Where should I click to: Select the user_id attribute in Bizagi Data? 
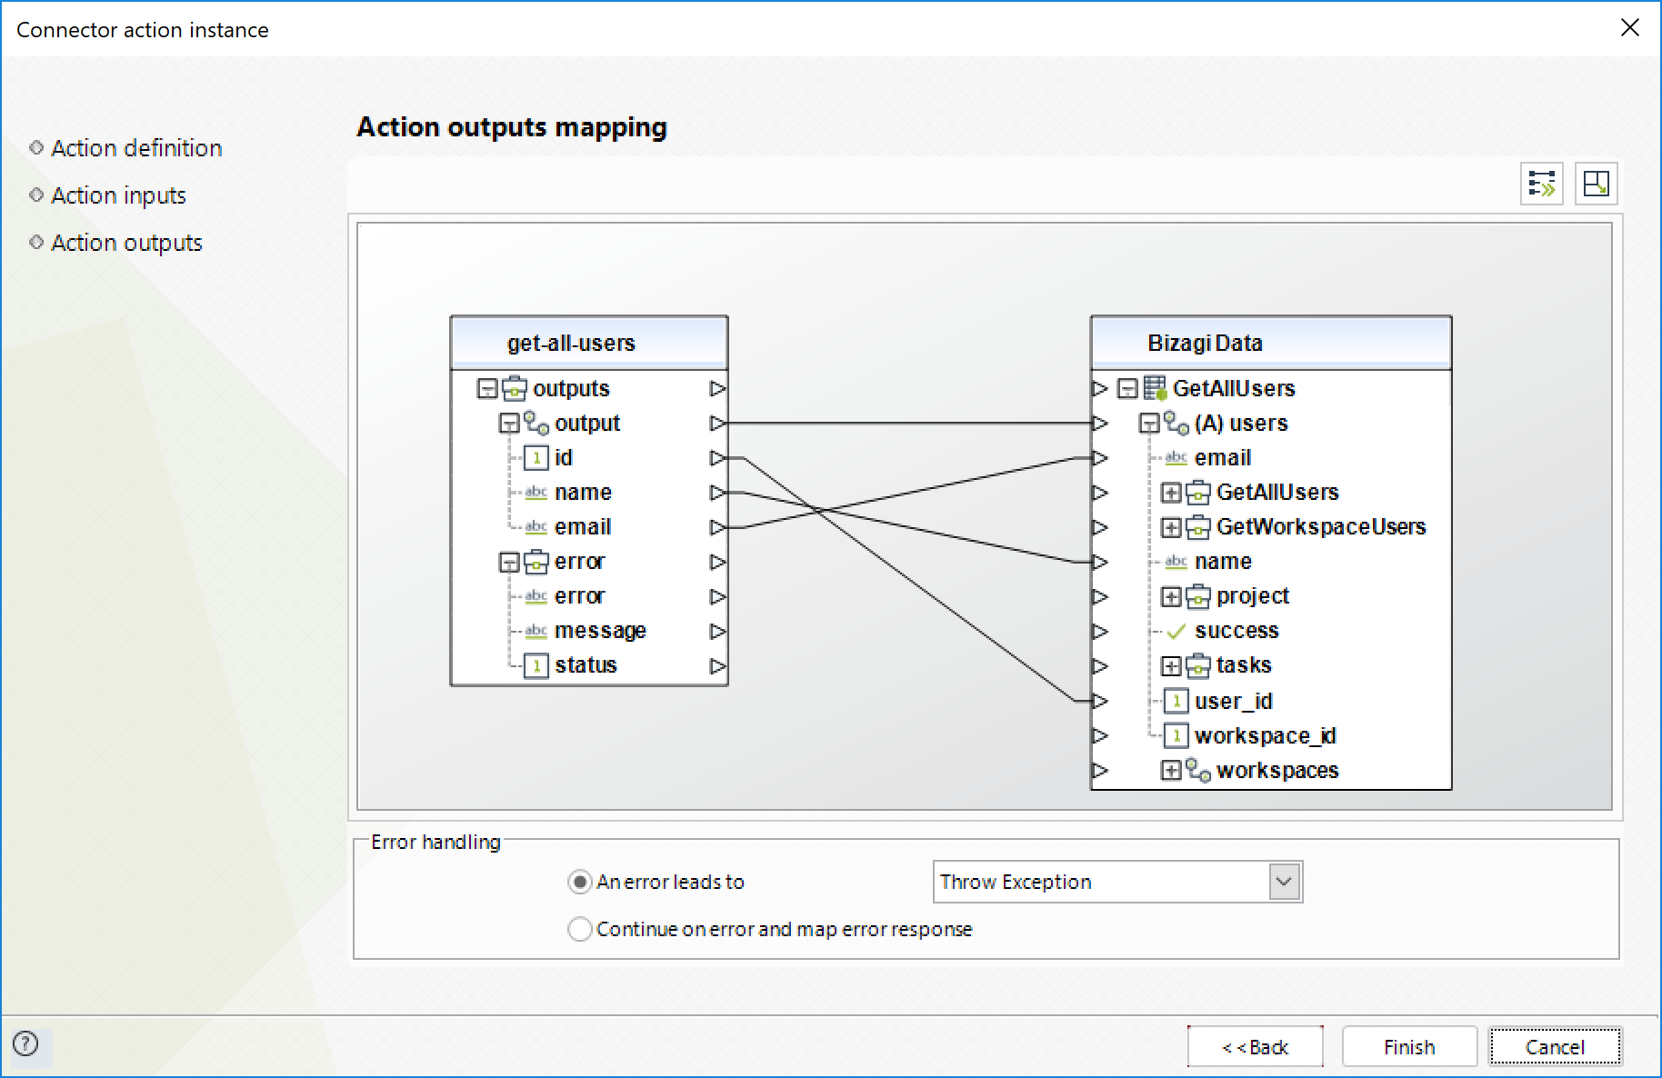(x=1233, y=701)
